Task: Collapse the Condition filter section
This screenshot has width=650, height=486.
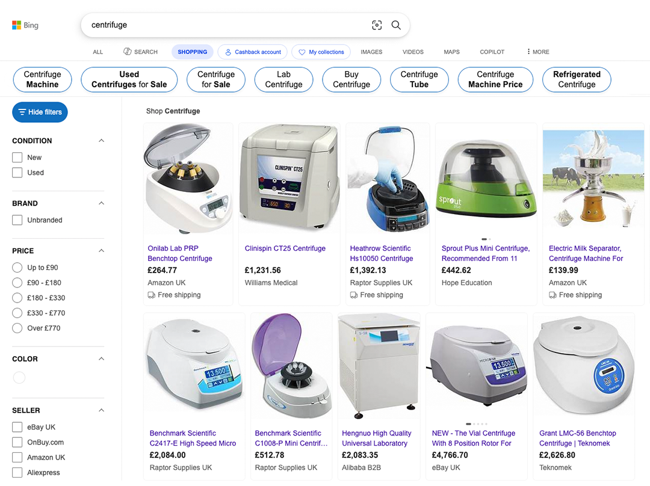Action: point(101,141)
